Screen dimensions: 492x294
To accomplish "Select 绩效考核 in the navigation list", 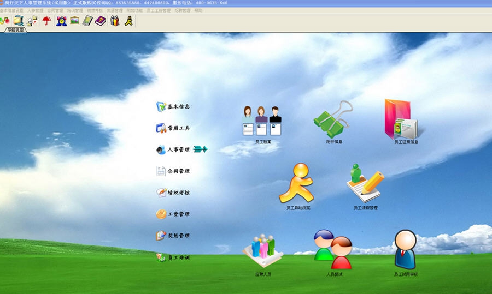I will pos(173,193).
